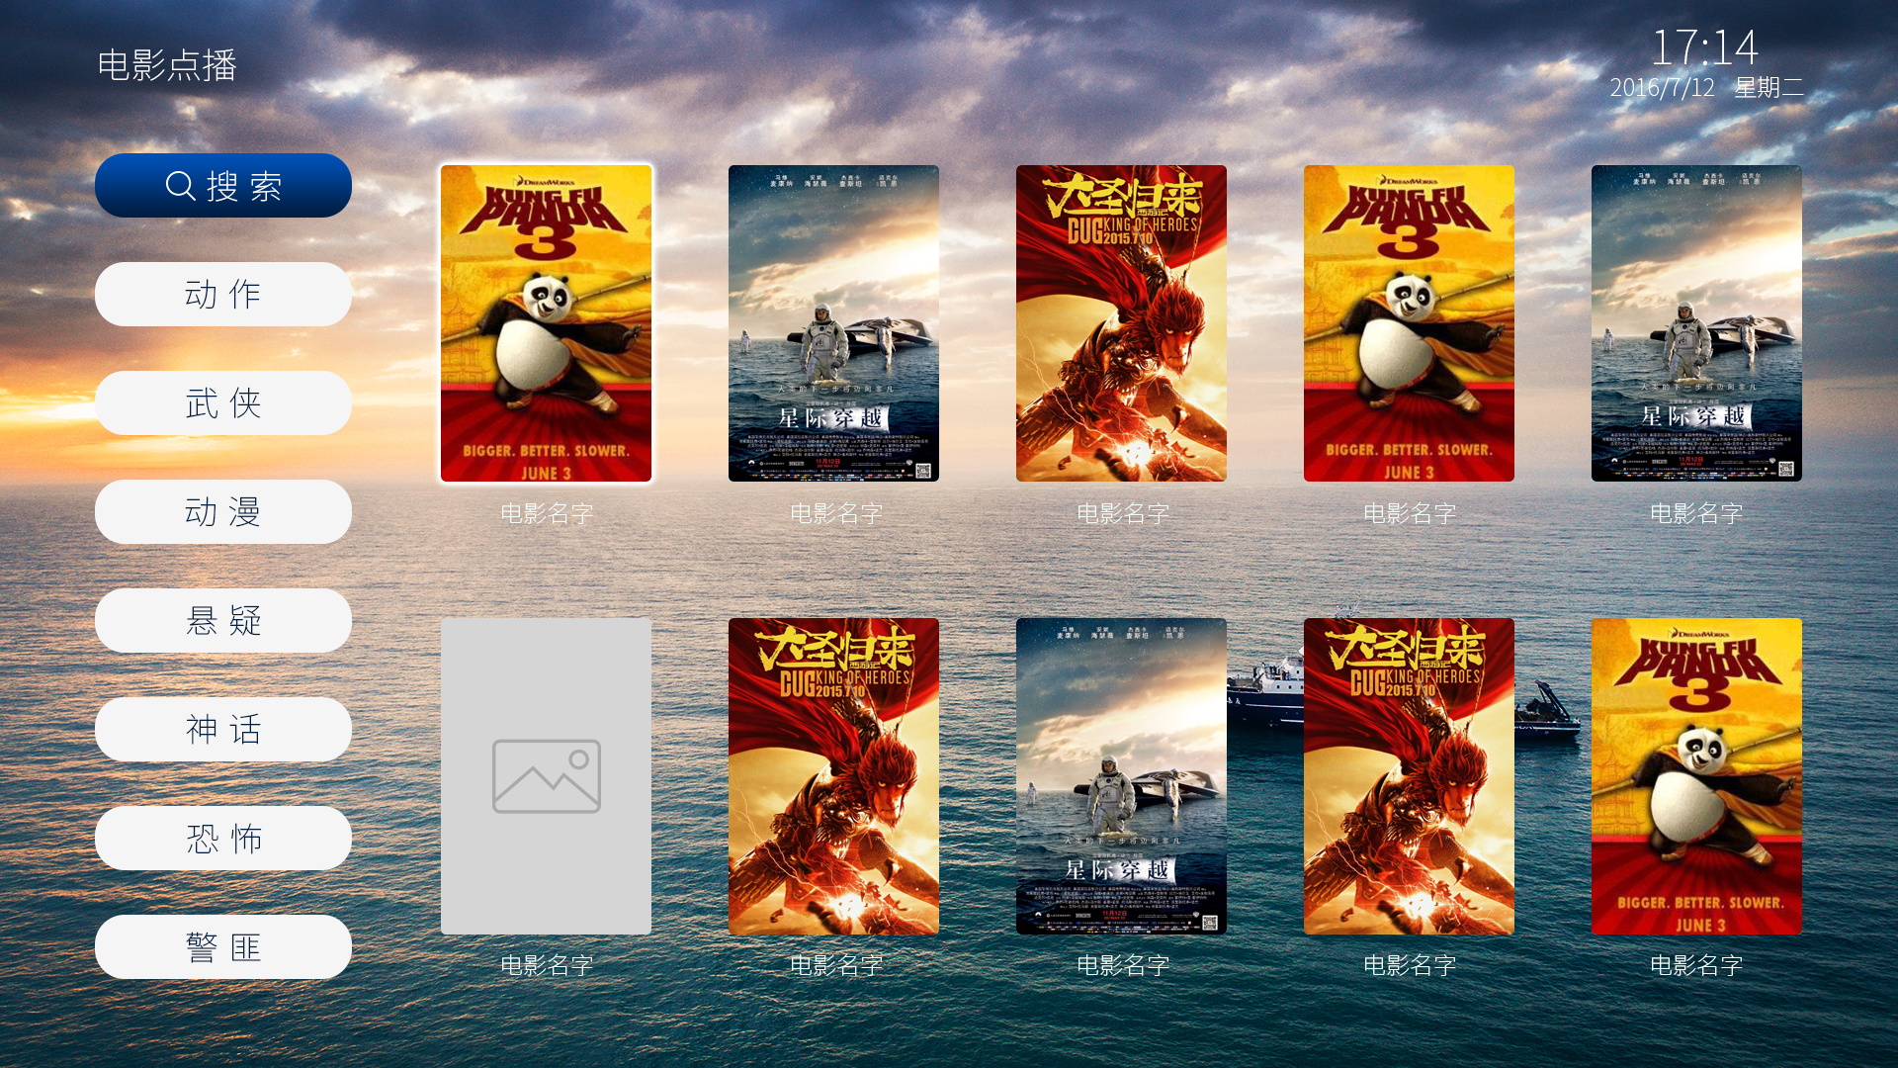Click the magnifier icon in search button

click(x=180, y=186)
